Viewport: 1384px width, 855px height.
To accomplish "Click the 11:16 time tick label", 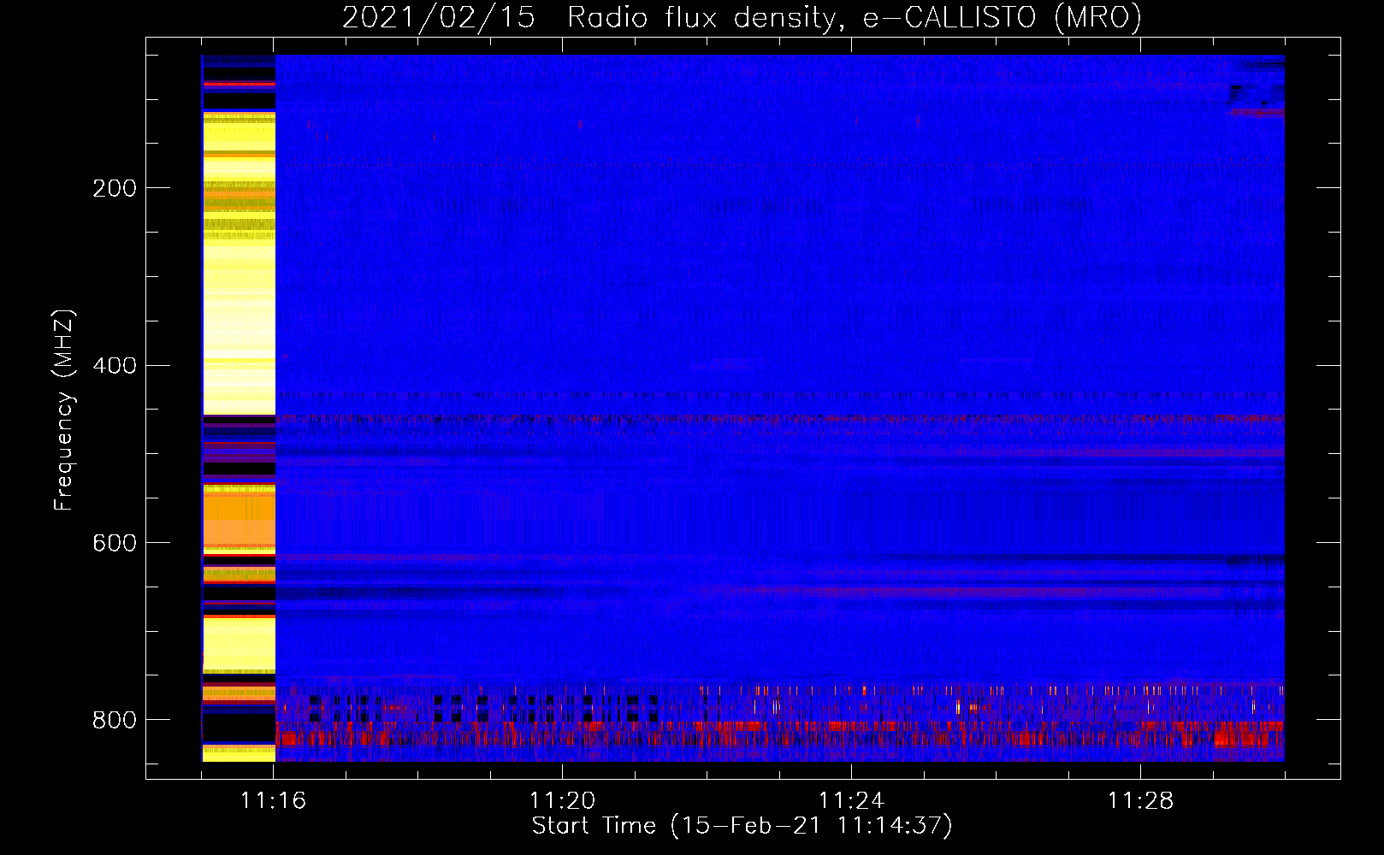I will [274, 801].
